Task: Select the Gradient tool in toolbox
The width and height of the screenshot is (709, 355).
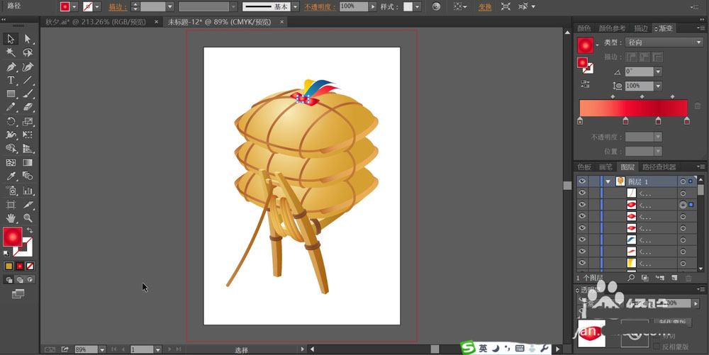Action: pos(28,162)
